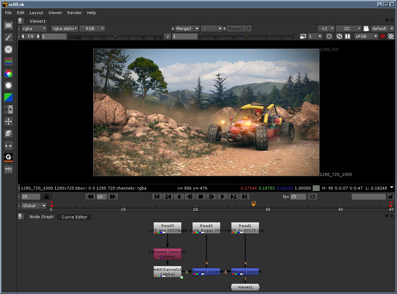Open the ÷2 zoom dropdown
397x294 pixels.
[x=326, y=29]
